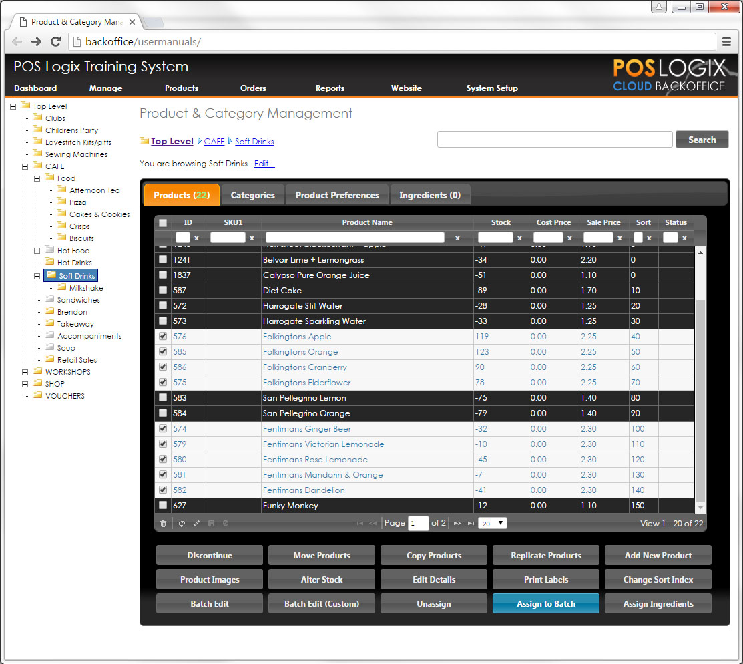Open the Products menu in navigation bar

point(182,88)
